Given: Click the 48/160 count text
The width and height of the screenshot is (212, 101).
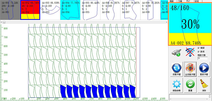Looking at the screenshot, I should coord(180,8).
